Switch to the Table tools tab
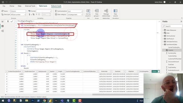 point(43,6)
